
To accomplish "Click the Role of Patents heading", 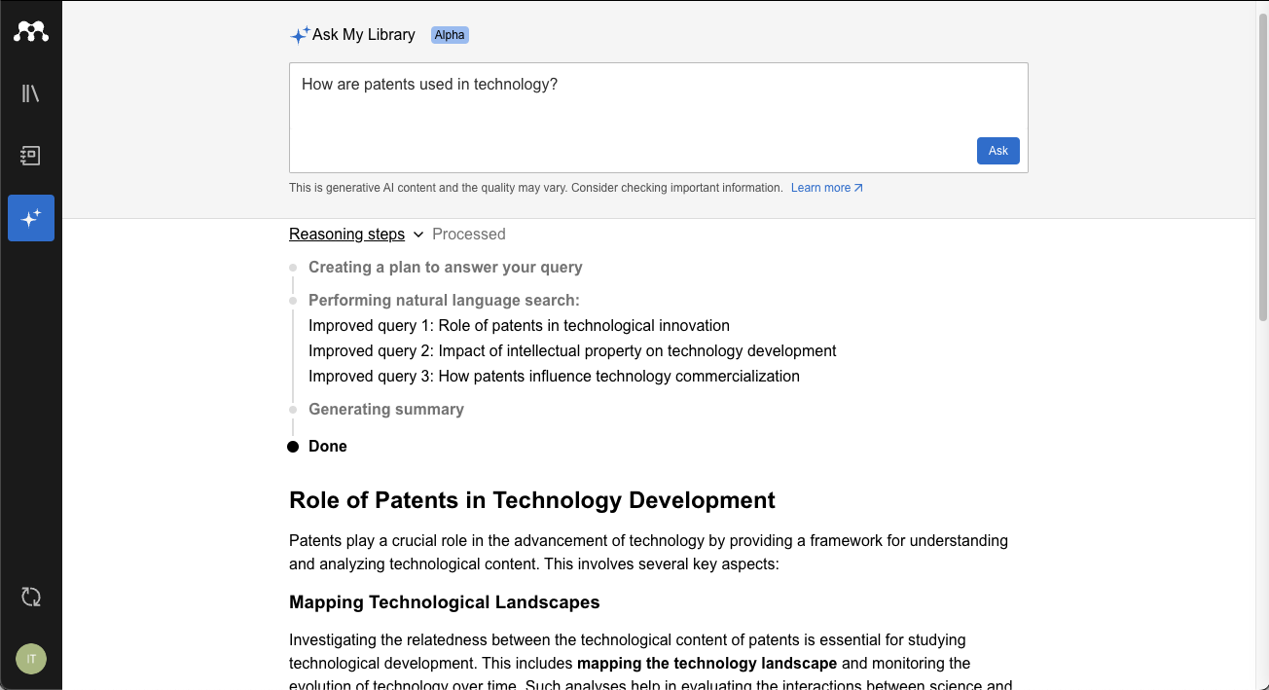I will pyautogui.click(x=532, y=500).
